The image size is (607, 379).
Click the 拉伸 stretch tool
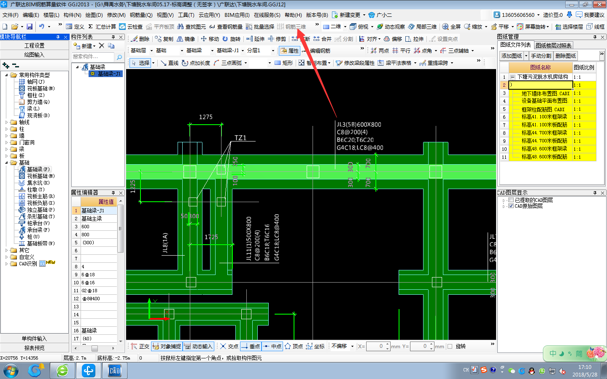(414, 39)
